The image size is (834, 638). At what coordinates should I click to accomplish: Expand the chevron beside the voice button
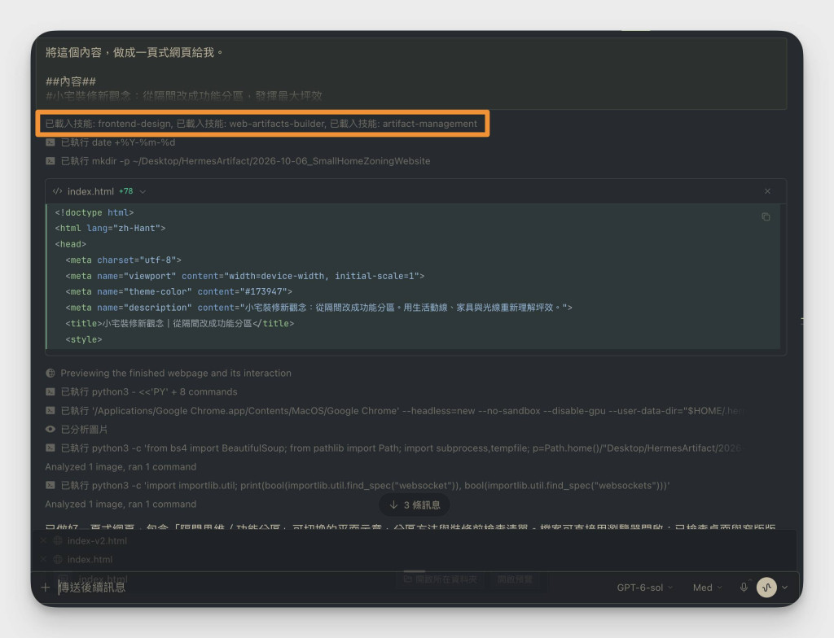click(784, 588)
